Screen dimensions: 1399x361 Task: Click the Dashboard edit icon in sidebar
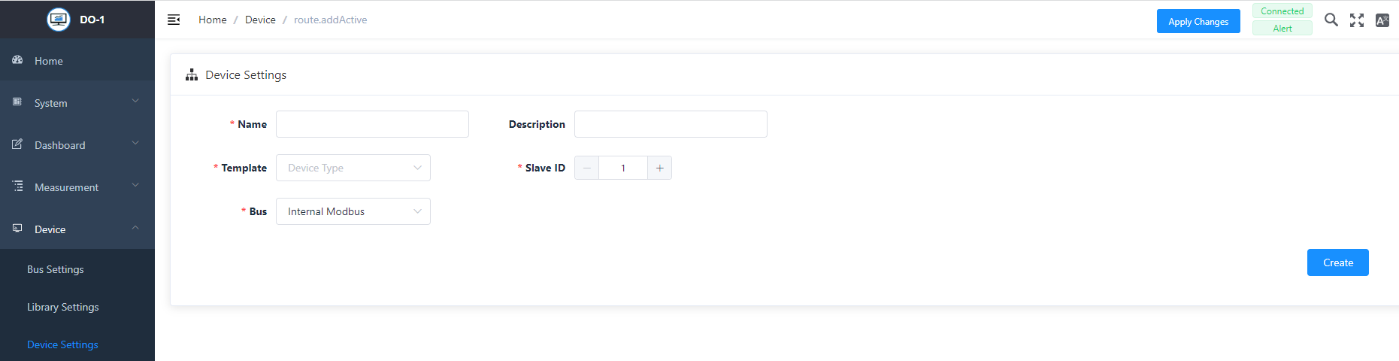tap(17, 144)
